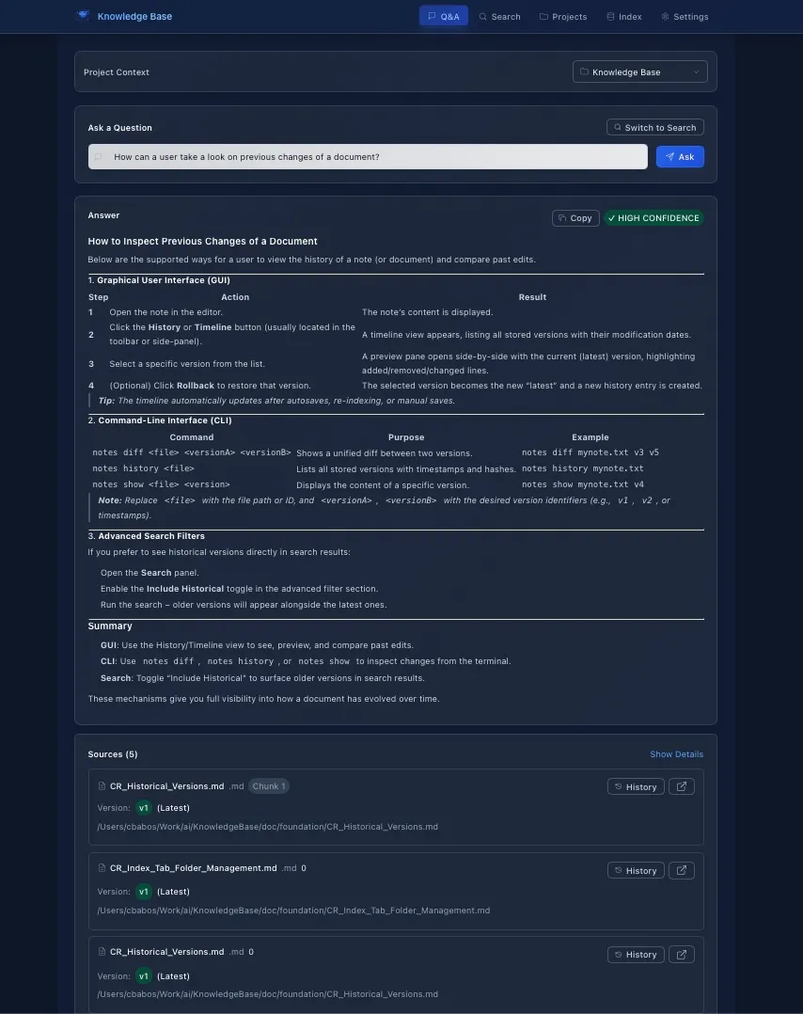This screenshot has width=803, height=1014.
Task: Click chevron arrow of project selector
Action: 697,71
